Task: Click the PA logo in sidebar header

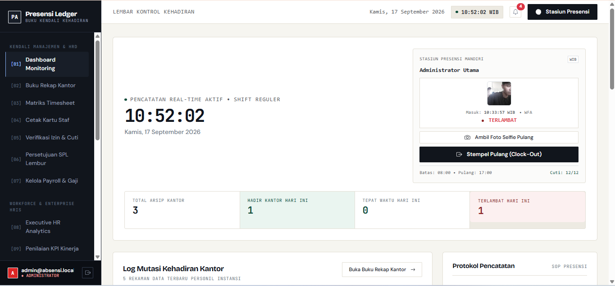Action: pos(15,17)
